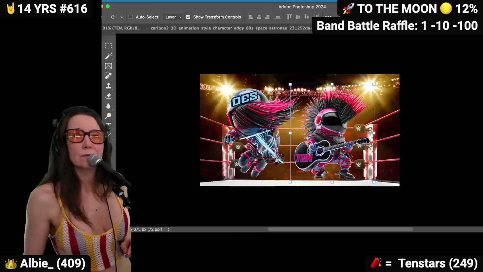483x272 pixels.
Task: Select the Blur tool
Action: [108, 106]
